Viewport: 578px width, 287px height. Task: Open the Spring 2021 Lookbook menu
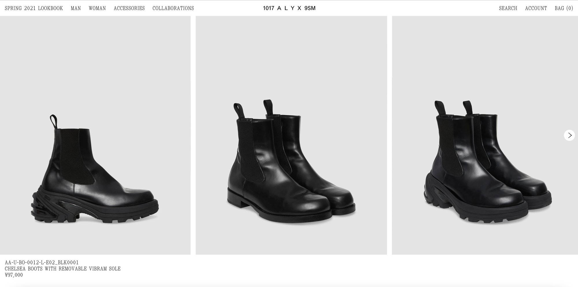pos(34,8)
